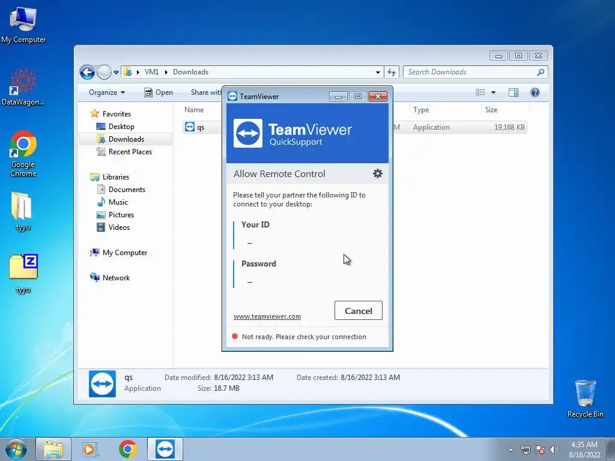615x461 pixels.
Task: Expand breadcrumb arrow after VM1
Action: click(x=166, y=72)
